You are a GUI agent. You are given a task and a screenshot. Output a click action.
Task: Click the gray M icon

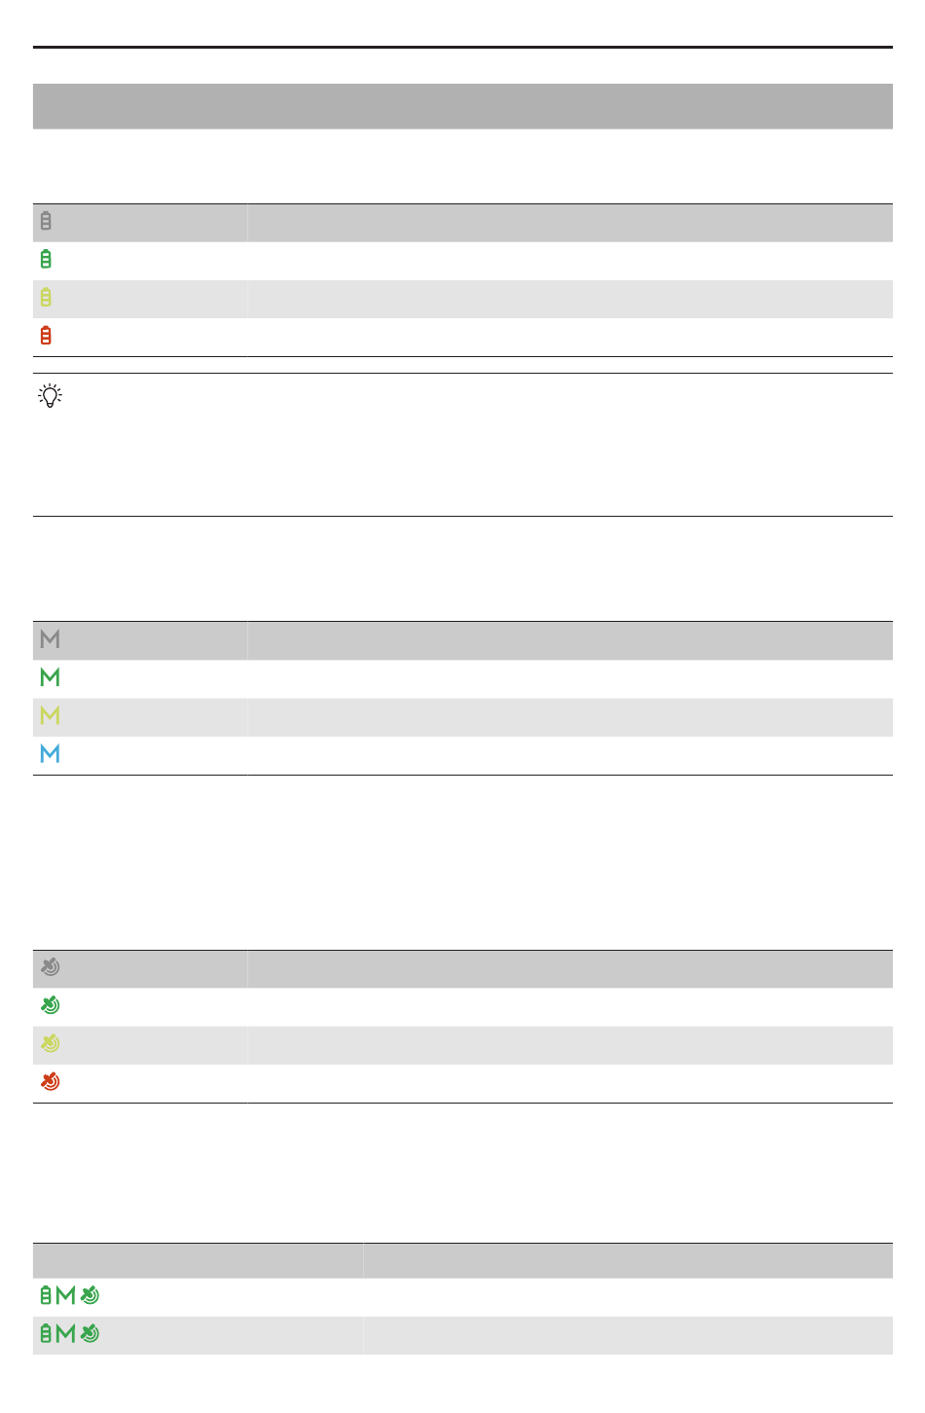click(x=50, y=639)
